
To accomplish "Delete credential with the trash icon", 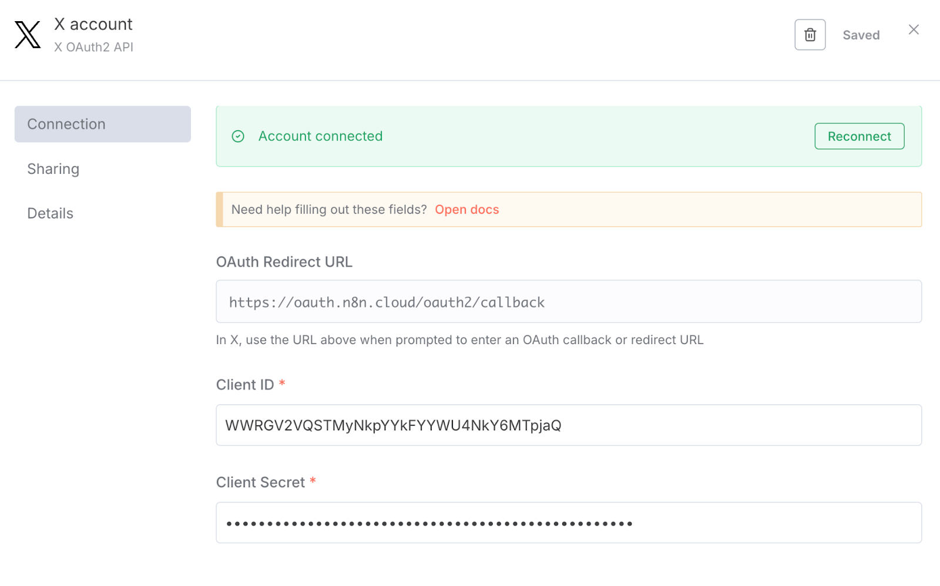I will pos(810,35).
